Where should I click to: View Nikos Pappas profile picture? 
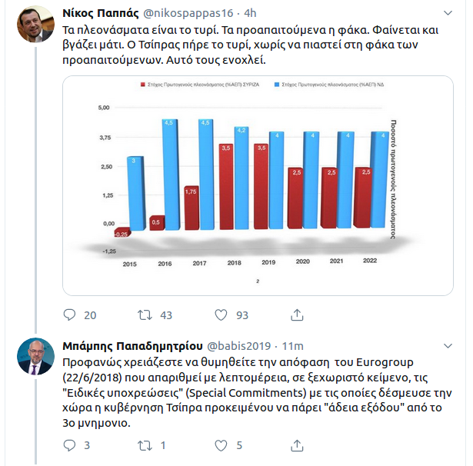[35, 24]
